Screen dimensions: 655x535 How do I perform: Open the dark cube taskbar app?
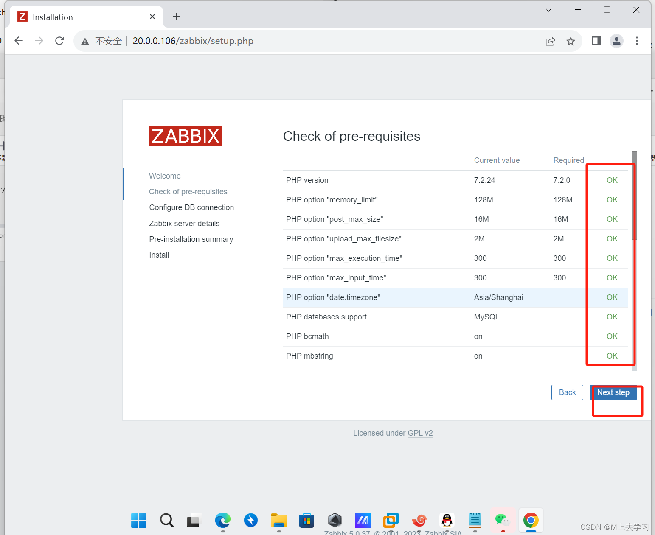335,520
